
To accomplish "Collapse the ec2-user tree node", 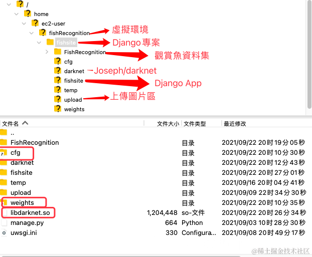I will 24,24.
